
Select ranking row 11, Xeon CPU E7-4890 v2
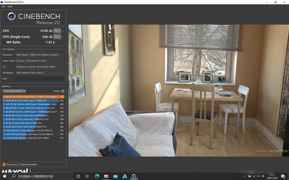point(33,134)
